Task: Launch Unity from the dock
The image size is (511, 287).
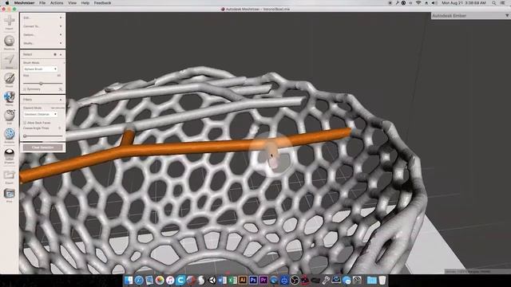Action: tap(212, 280)
